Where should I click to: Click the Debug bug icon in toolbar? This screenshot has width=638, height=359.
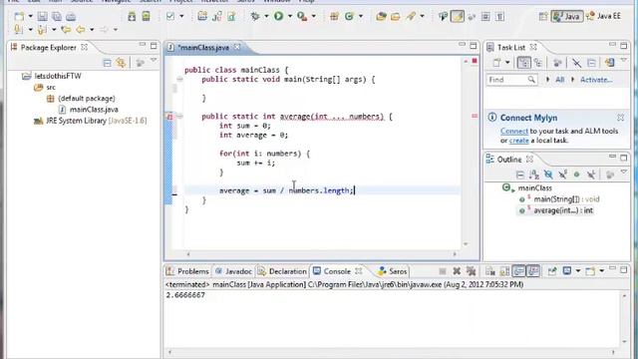pyautogui.click(x=255, y=16)
